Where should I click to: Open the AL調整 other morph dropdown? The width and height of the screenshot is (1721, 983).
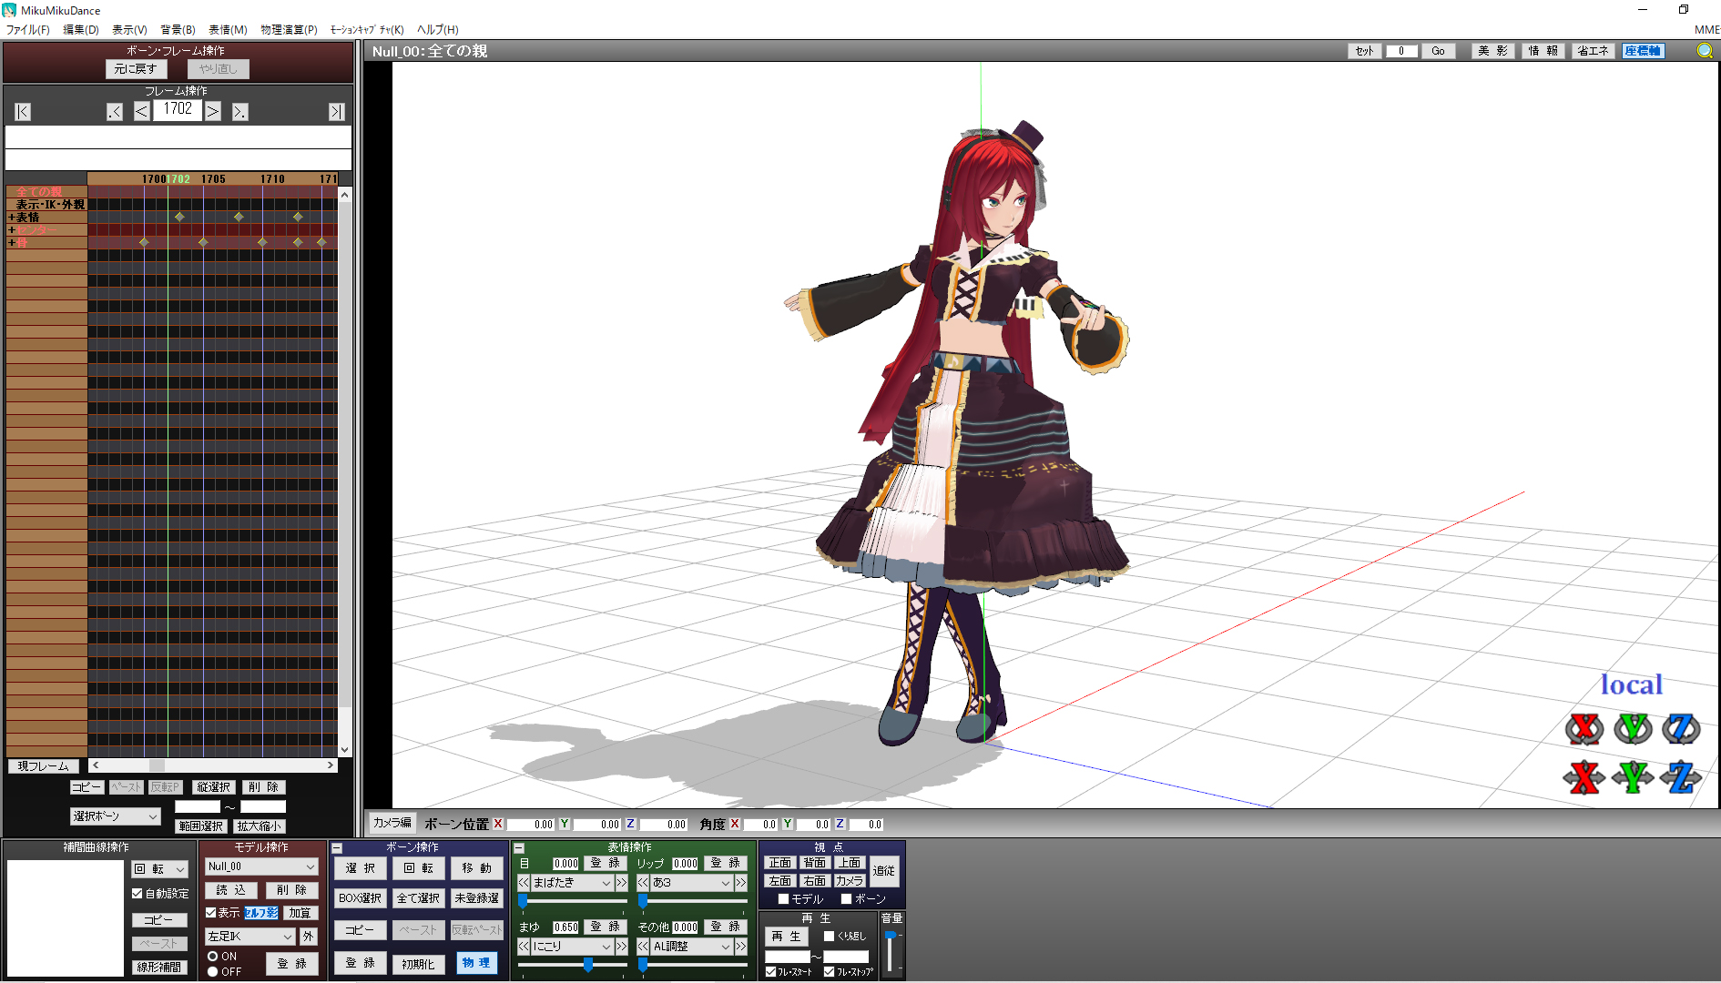(x=691, y=947)
